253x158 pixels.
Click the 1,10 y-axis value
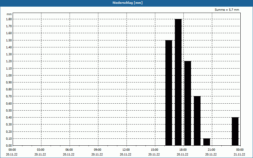tap(9, 68)
